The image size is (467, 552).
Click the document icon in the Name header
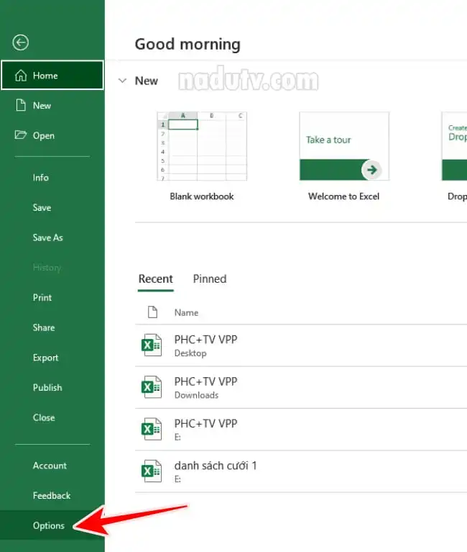click(x=152, y=312)
